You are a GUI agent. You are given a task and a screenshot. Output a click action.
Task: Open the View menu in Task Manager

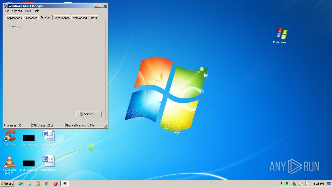[x=28, y=11]
